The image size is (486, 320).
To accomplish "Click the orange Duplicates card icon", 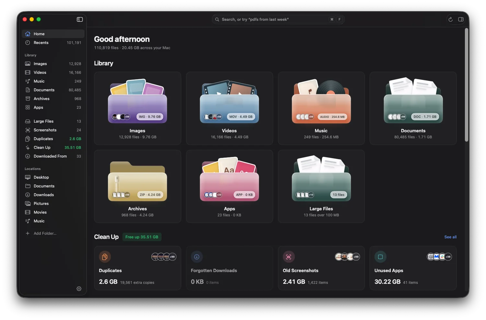I will [x=105, y=257].
